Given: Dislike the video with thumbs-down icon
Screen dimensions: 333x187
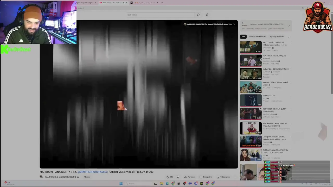Looking at the screenshot, I should point(178,177).
